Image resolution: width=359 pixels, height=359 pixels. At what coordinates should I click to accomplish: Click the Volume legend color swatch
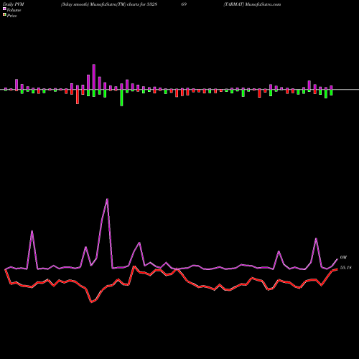(x=4, y=9)
